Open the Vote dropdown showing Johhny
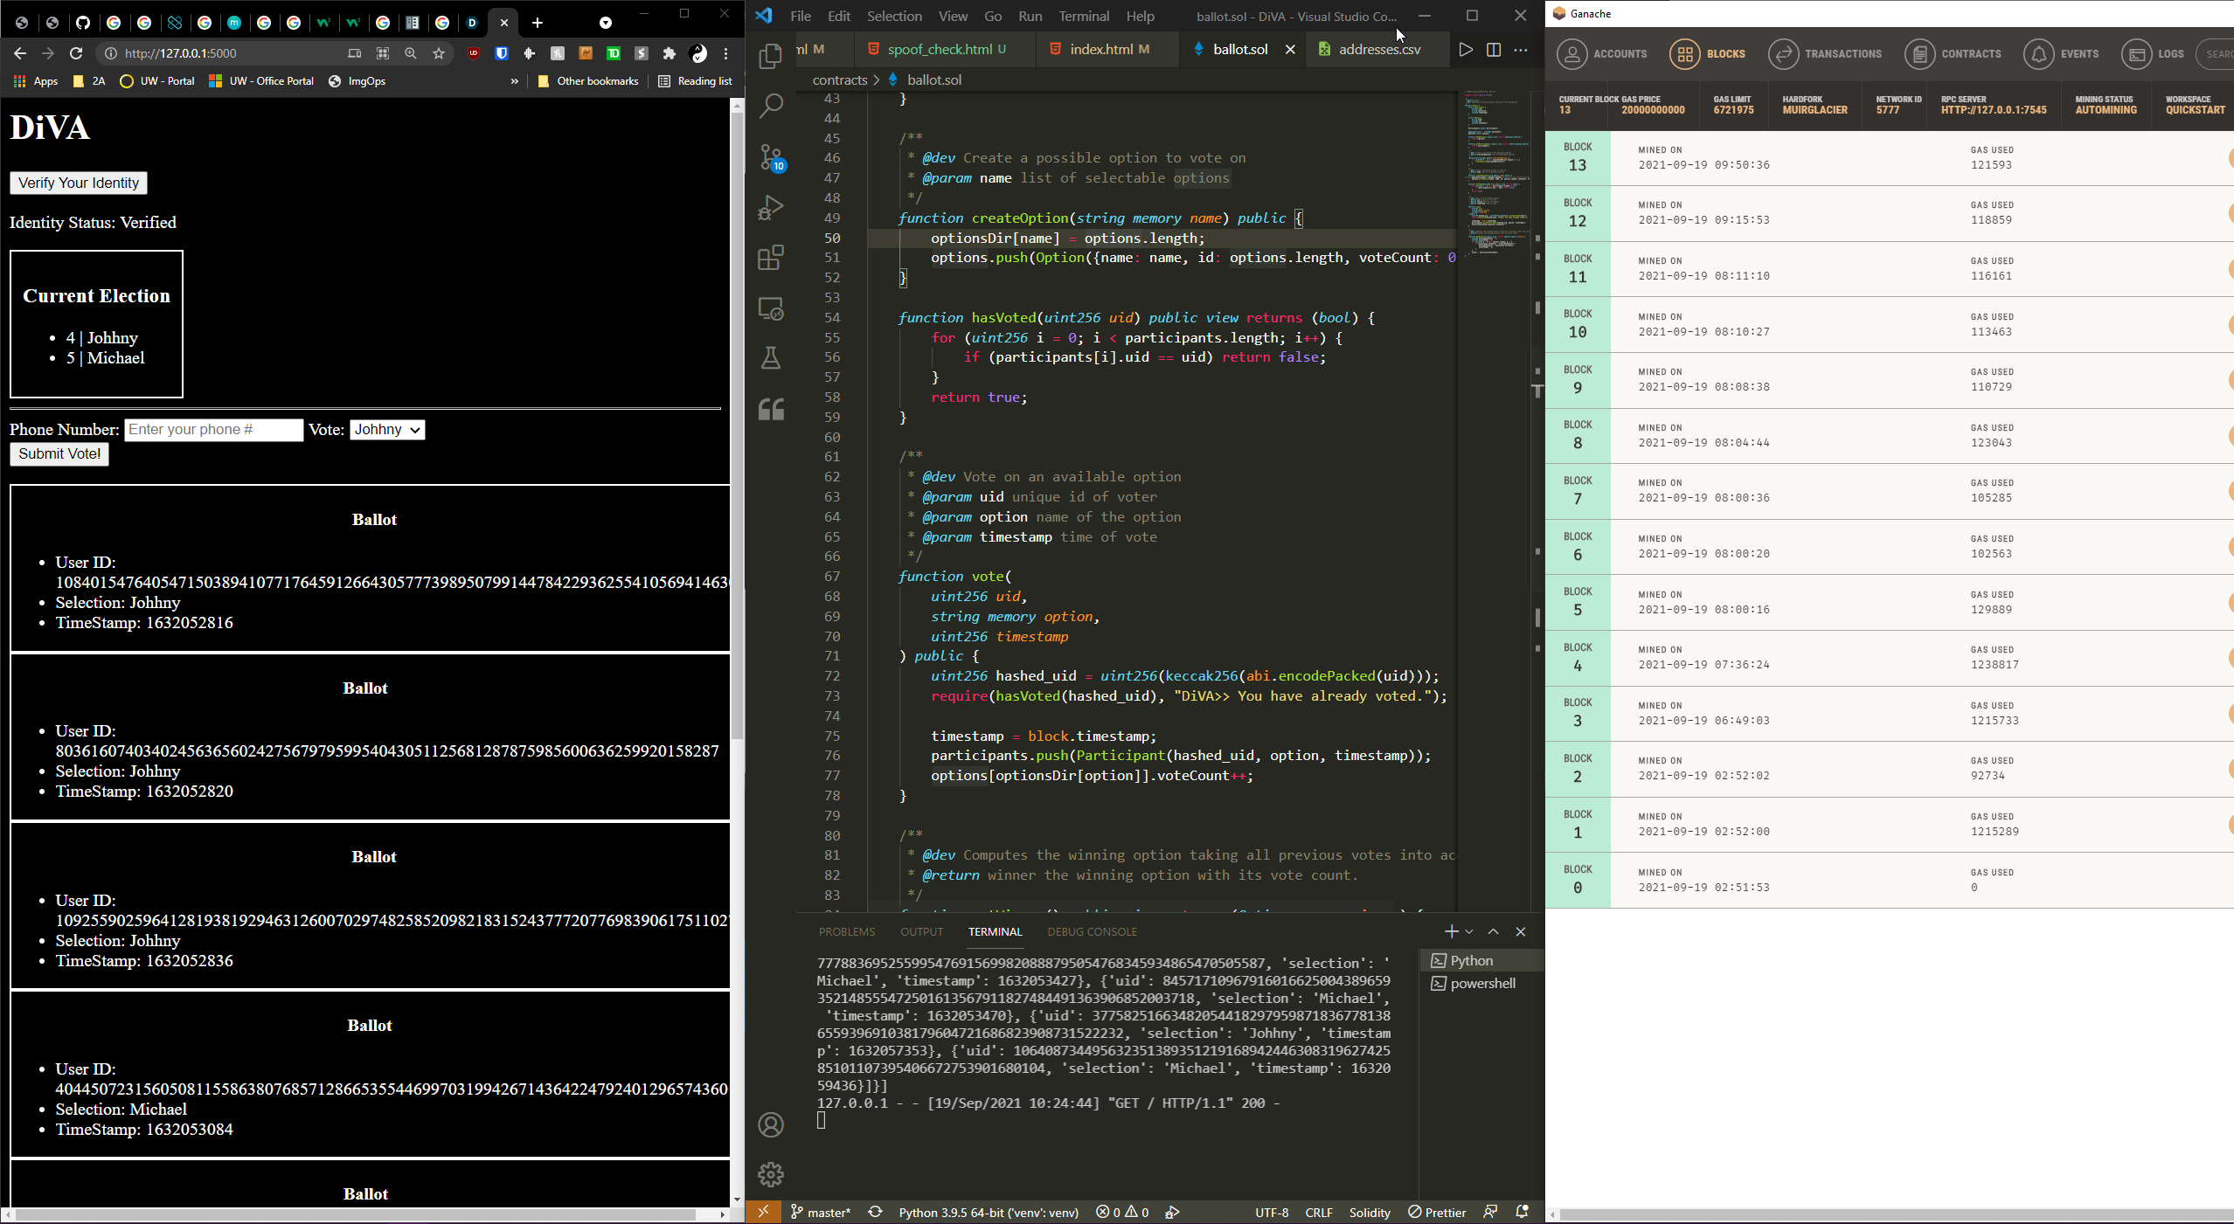The image size is (2234, 1224). [x=387, y=430]
